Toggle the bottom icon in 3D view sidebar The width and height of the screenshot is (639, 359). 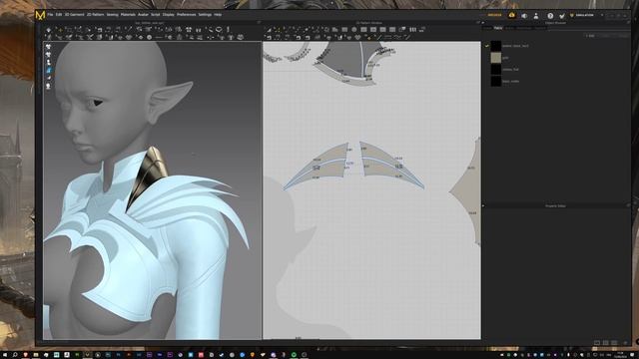tap(49, 87)
